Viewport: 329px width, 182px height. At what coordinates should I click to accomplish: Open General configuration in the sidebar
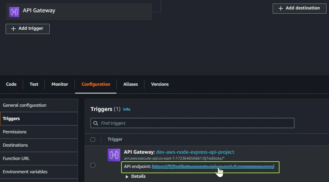coord(24,105)
